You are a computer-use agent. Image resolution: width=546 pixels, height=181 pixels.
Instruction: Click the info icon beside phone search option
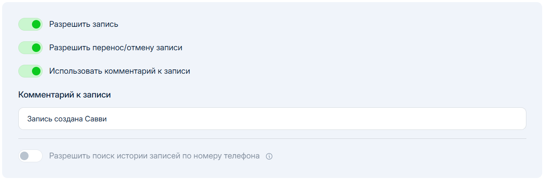269,156
